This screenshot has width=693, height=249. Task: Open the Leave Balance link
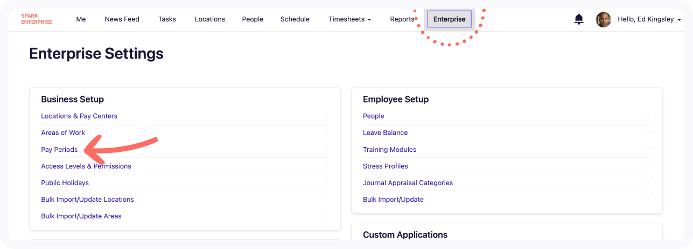coord(385,133)
